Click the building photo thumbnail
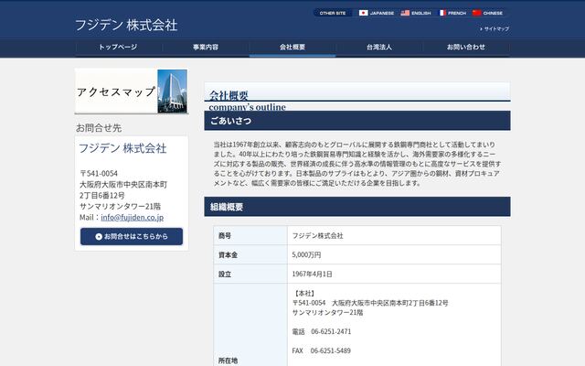 [x=173, y=91]
